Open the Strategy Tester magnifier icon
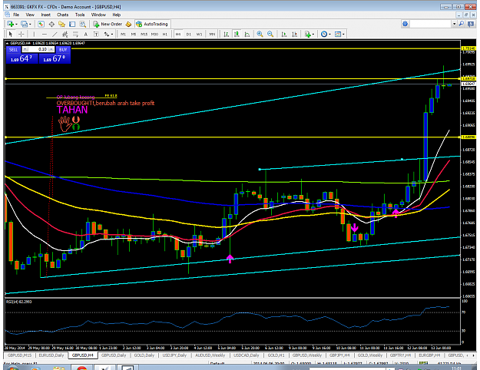Image resolution: width=480 pixels, height=370 pixels. click(x=83, y=24)
